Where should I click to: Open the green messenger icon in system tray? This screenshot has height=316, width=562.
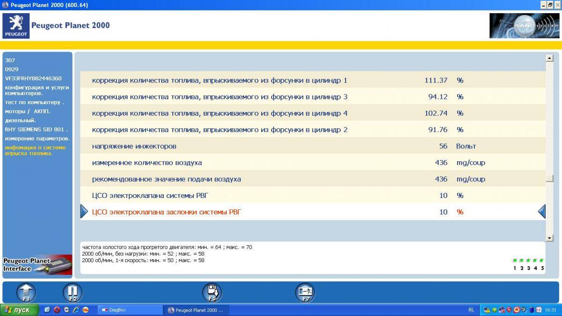[495, 310]
